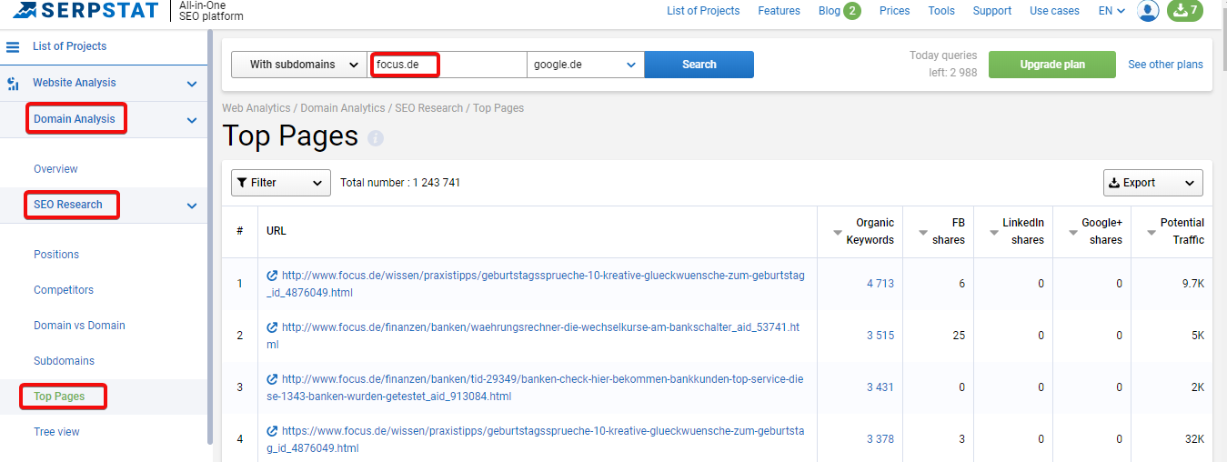Select Competitors in the sidebar
1227x462 pixels.
pos(64,290)
